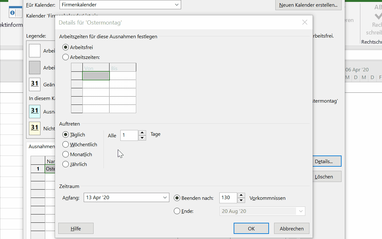Choose Jährlich recurrence pattern
Image resolution: width=382 pixels, height=239 pixels.
(66, 164)
